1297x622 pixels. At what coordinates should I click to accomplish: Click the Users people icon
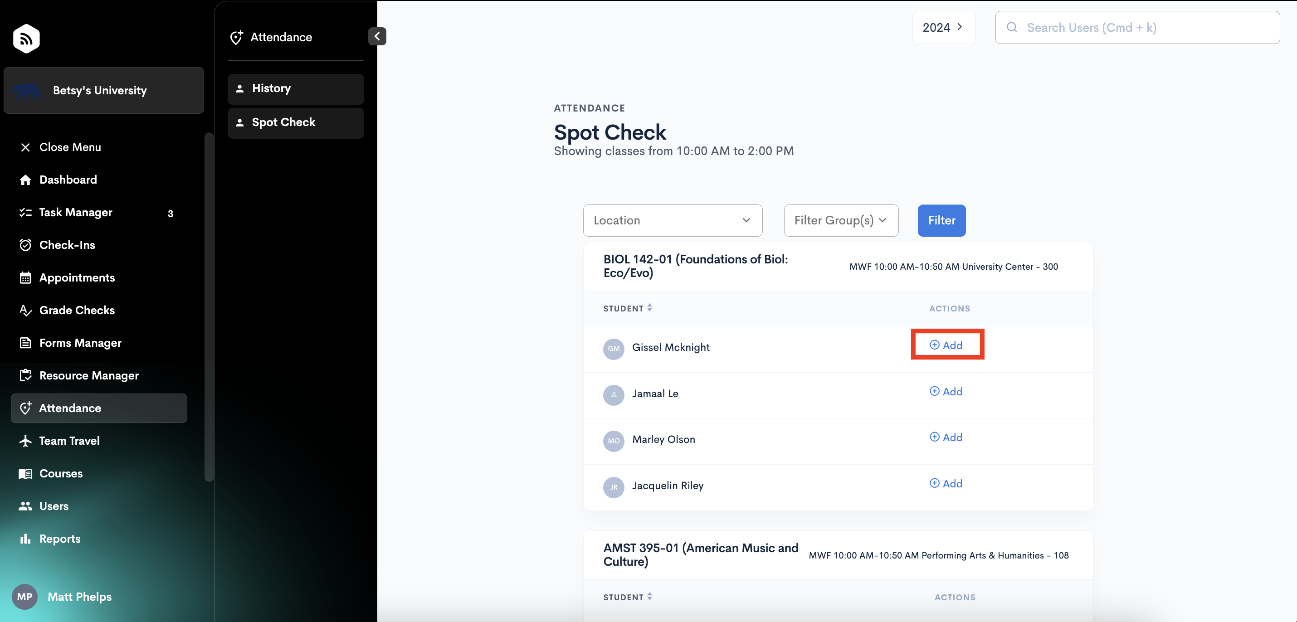pos(25,506)
